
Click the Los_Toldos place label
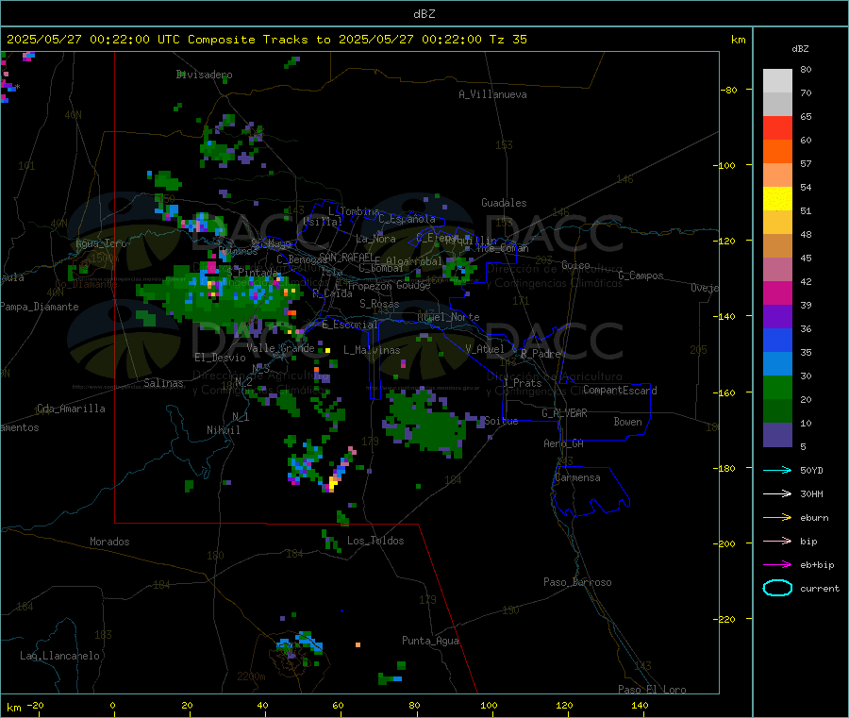click(375, 541)
